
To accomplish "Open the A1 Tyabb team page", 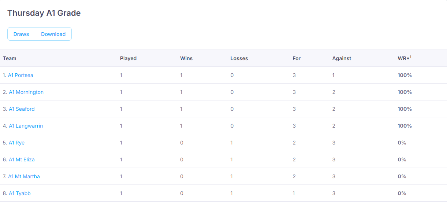I will click(x=20, y=193).
